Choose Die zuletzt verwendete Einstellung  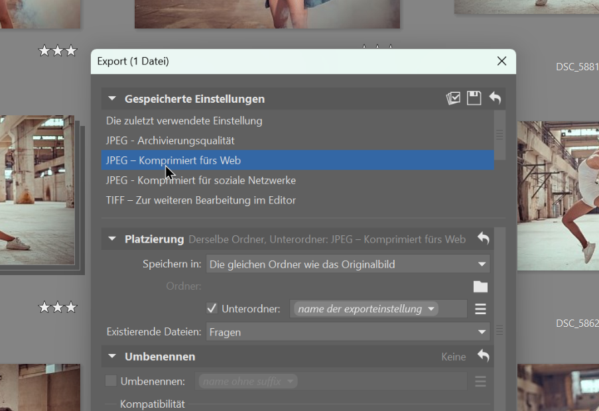184,121
